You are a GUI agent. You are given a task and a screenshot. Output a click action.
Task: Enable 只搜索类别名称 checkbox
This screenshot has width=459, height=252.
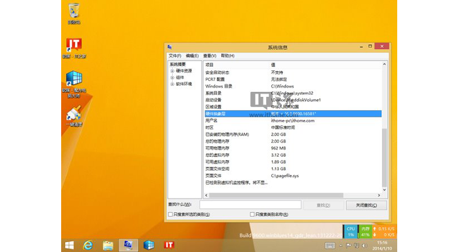pyautogui.click(x=252, y=214)
